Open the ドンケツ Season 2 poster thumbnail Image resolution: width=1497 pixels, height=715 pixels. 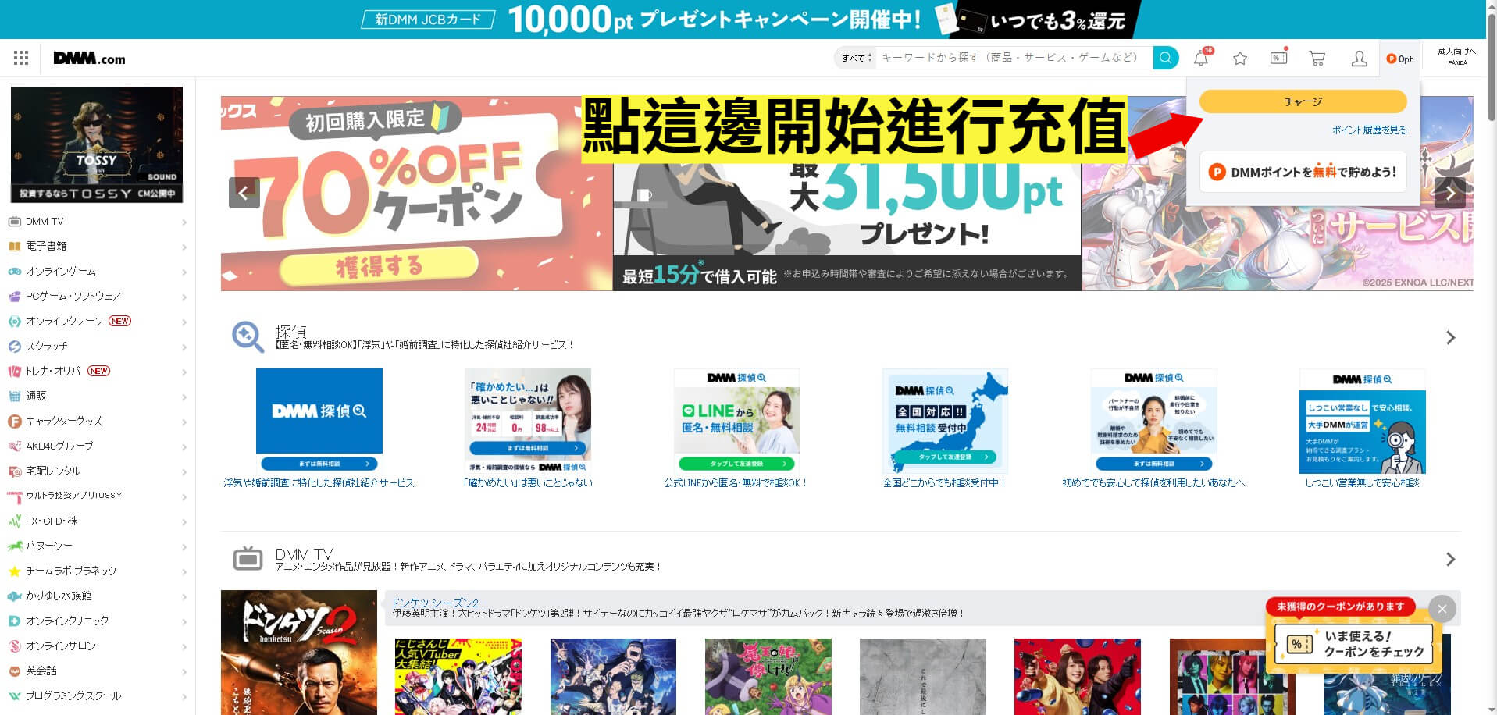point(299,653)
